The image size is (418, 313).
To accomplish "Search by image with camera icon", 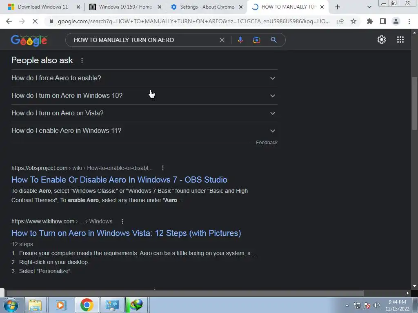I will [256, 40].
